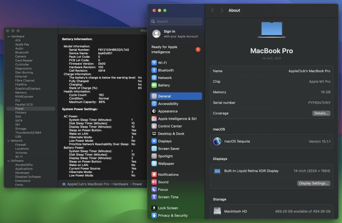
Task: Select the General gear icon
Action: (x=154, y=96)
